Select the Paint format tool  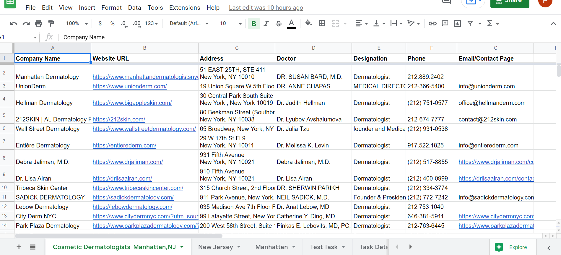tap(51, 24)
